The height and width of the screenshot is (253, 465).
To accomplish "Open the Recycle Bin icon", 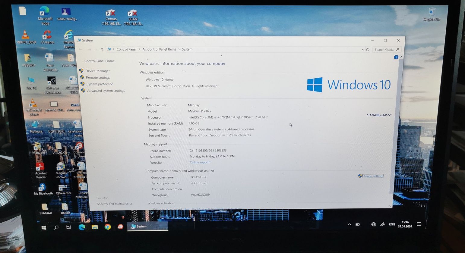I will [x=431, y=14].
